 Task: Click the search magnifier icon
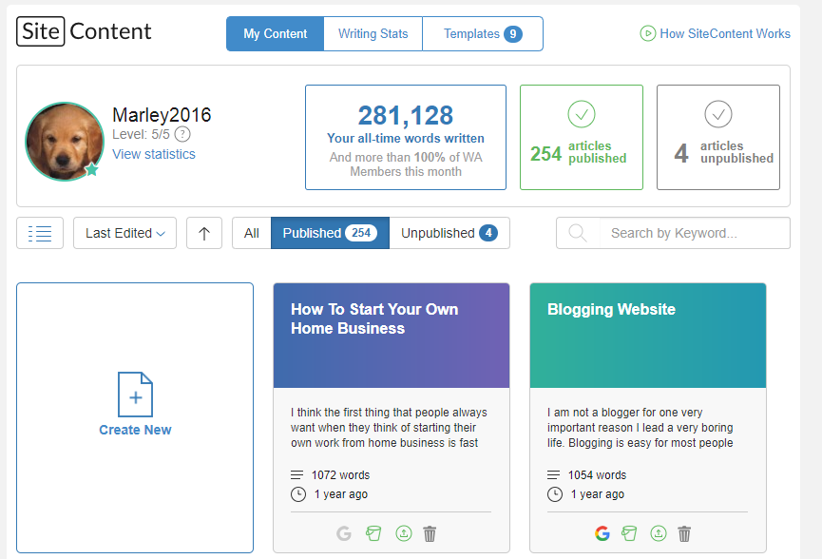(x=577, y=233)
